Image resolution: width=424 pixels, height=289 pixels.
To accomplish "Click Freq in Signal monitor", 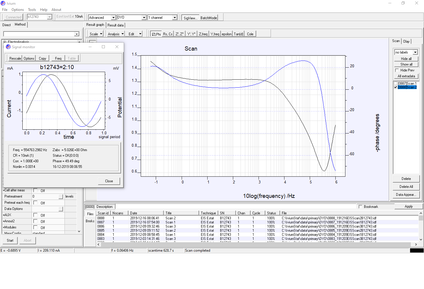I will pyautogui.click(x=58, y=59).
